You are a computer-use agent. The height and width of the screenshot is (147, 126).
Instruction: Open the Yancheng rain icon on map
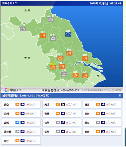click(68, 34)
